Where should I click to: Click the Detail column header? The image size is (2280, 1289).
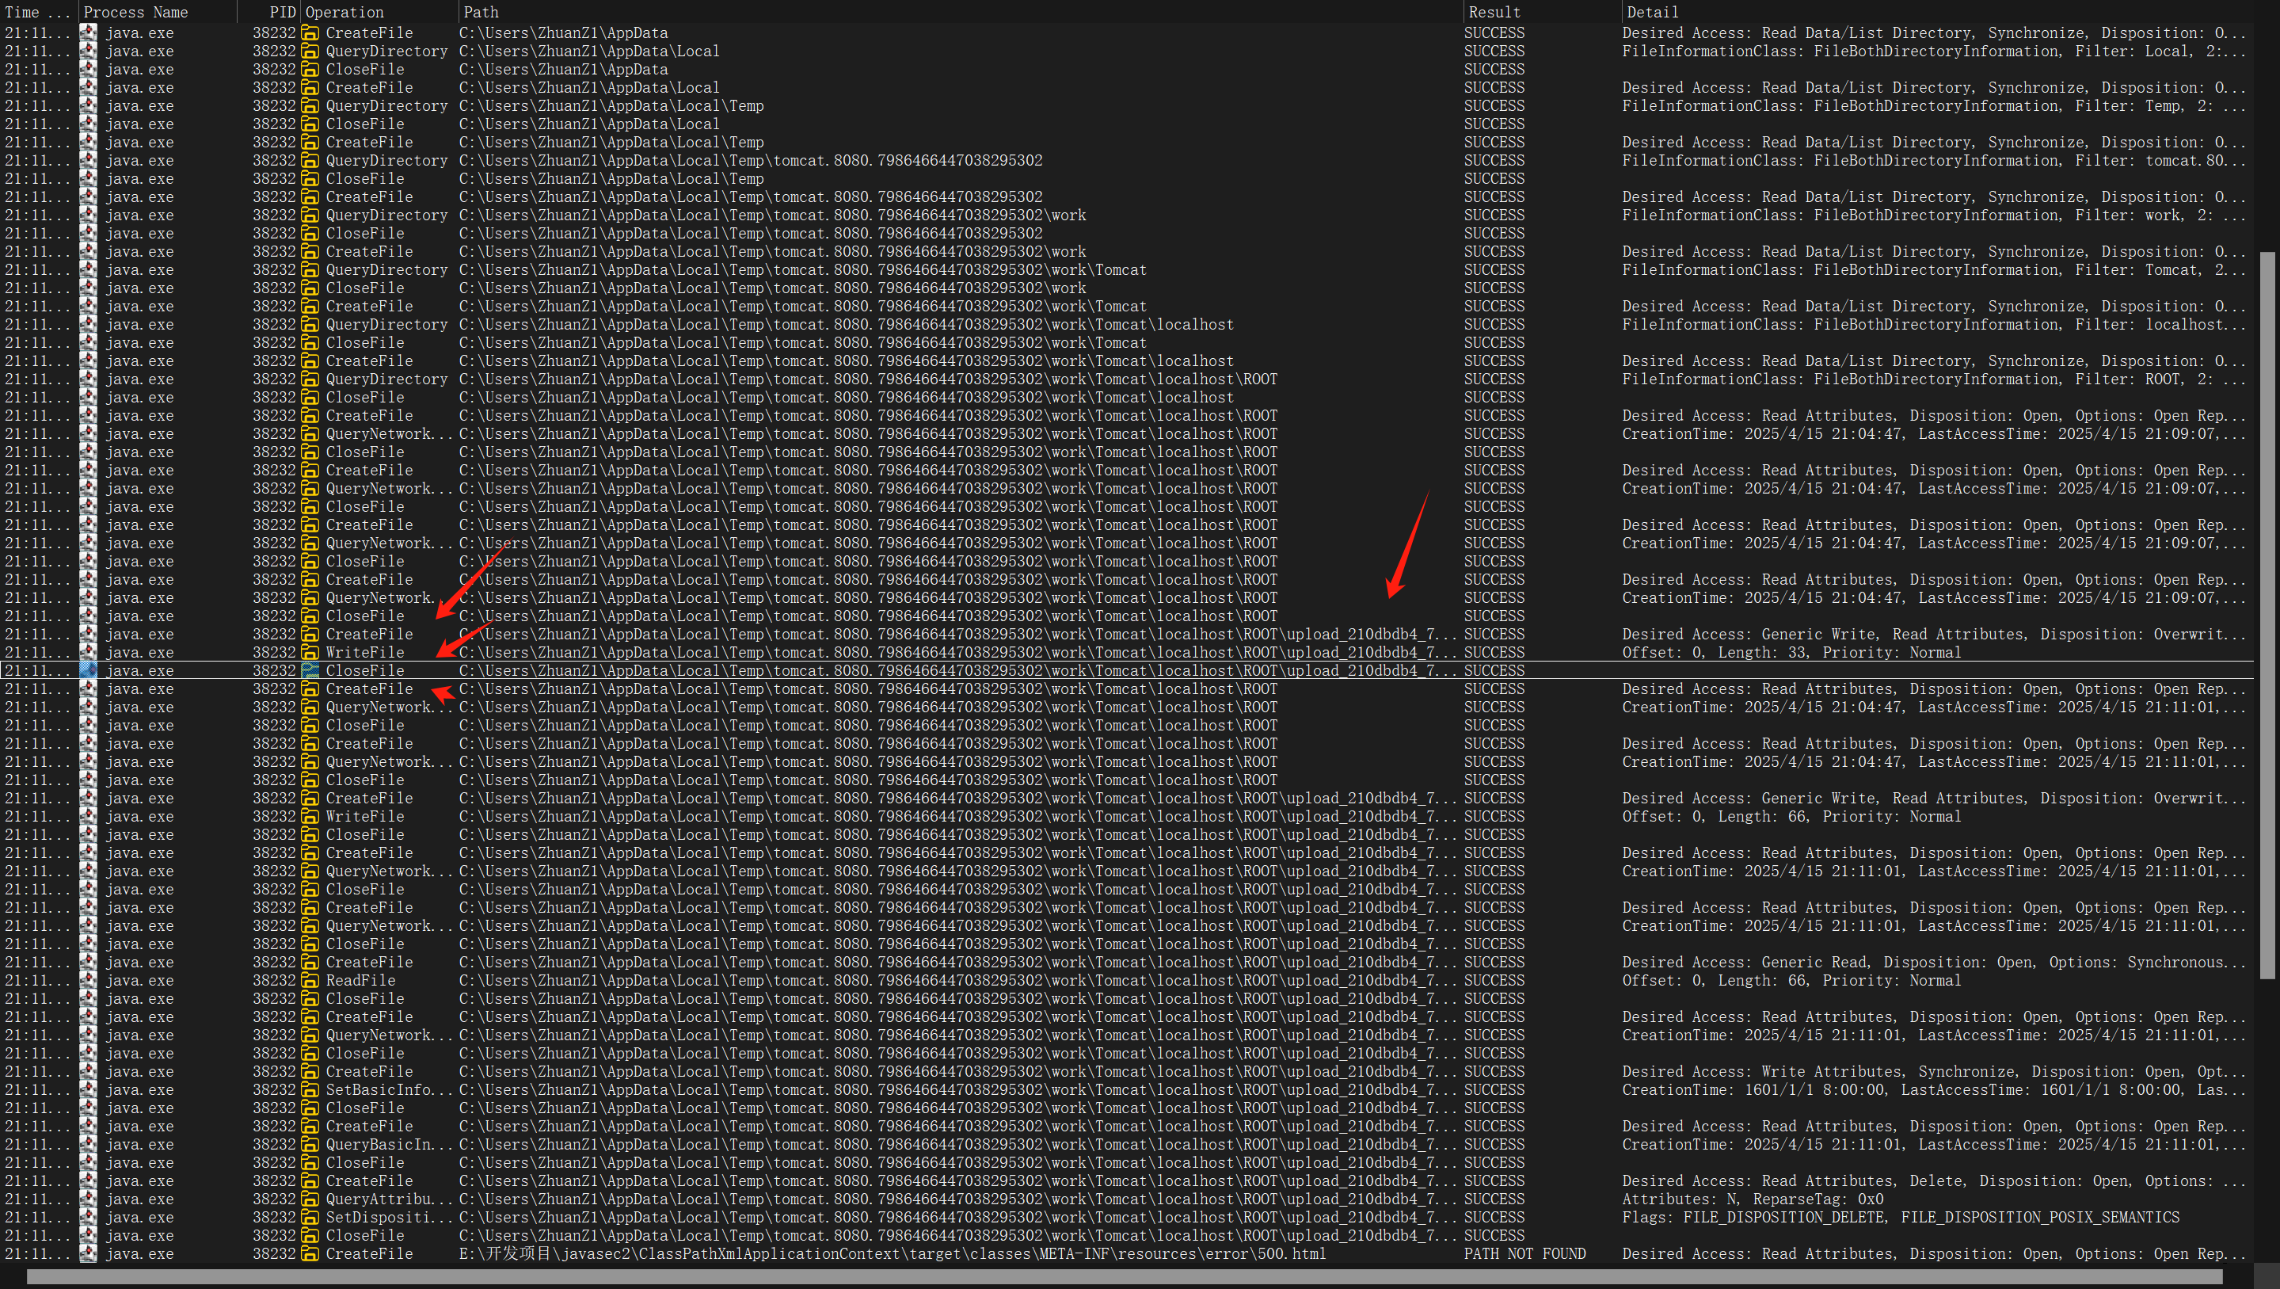click(x=1651, y=12)
